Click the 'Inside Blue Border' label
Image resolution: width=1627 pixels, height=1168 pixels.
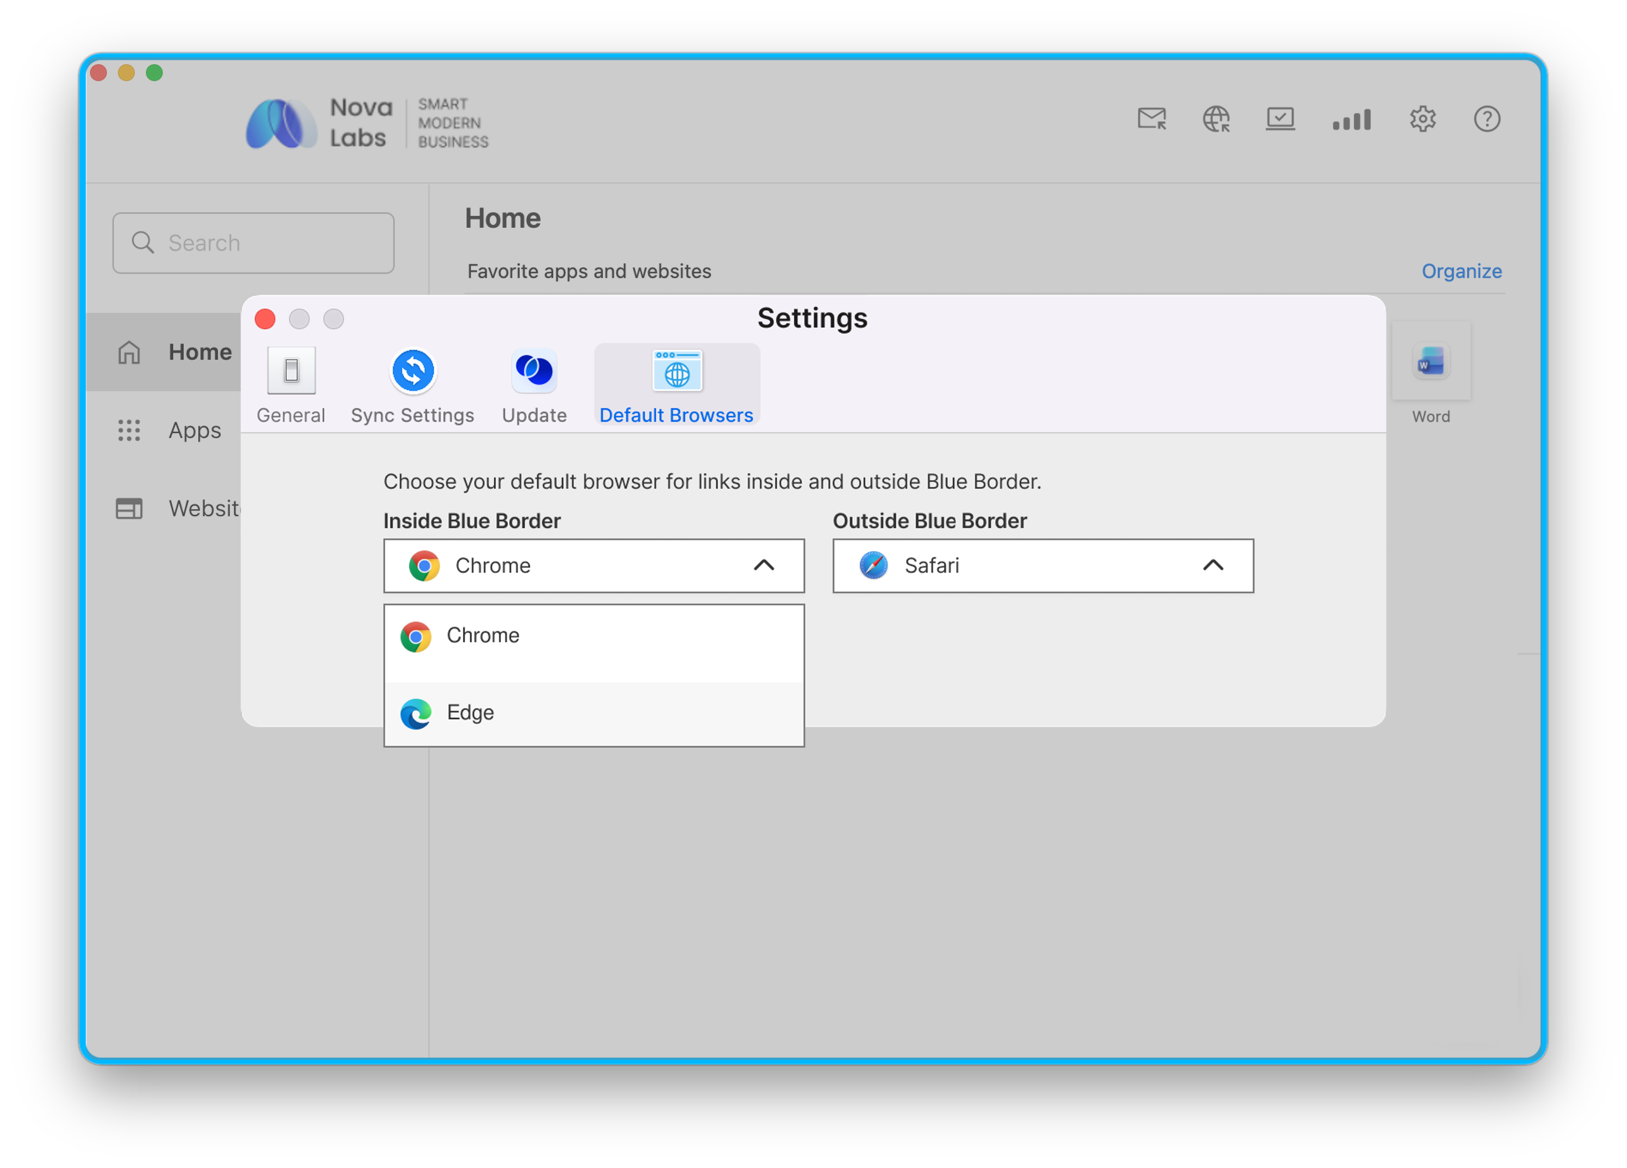pos(472,521)
